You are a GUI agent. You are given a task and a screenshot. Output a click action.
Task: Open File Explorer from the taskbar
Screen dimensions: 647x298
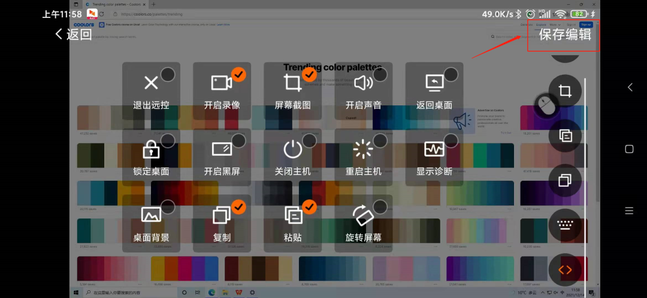[225, 292]
